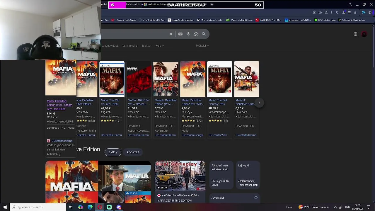Screen dimensions: 375x211
Task: Launch Microsoft Edge from taskbar
Action: coord(90,207)
